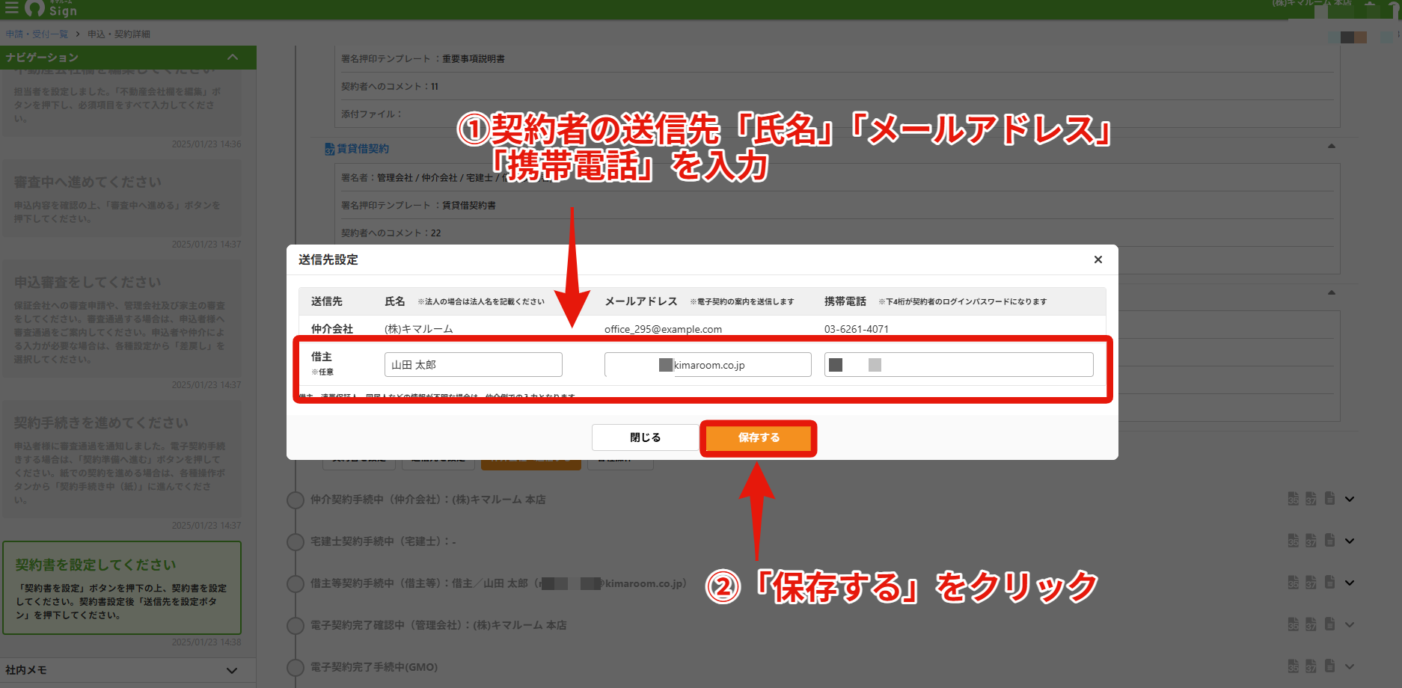Viewport: 1402px width, 688px height.
Task: Expand the 仲介契約手続中 row chevron
Action: [x=1350, y=499]
